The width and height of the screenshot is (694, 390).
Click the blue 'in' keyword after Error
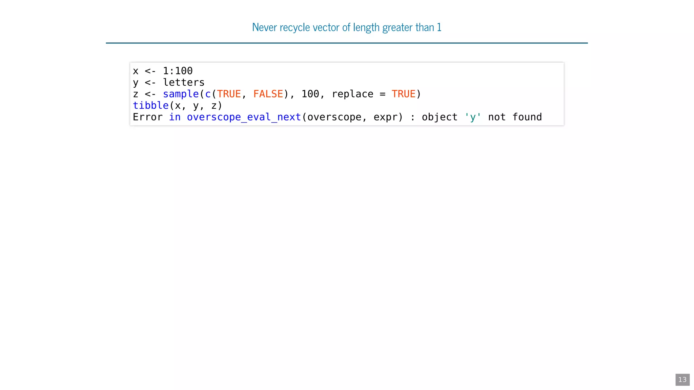[175, 117]
